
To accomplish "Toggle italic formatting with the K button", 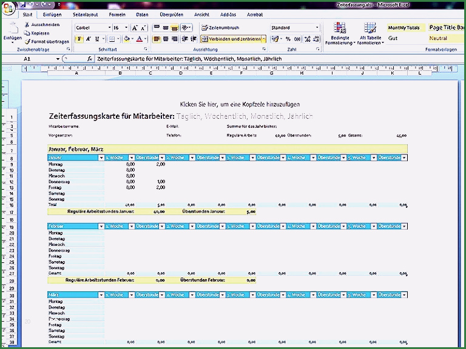I will [x=89, y=39].
